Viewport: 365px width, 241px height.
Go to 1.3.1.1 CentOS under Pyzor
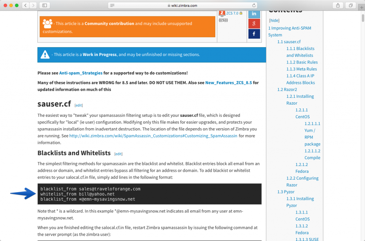pos(303,216)
